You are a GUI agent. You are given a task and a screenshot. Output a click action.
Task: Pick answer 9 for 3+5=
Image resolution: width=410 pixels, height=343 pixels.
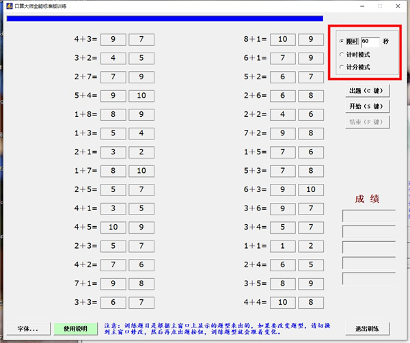(x=311, y=284)
